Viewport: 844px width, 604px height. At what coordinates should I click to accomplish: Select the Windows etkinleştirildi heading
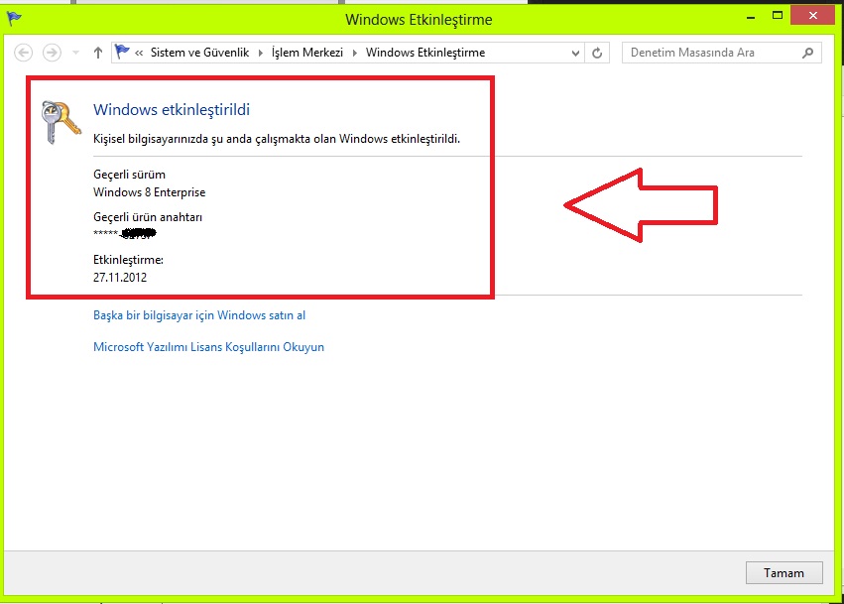tap(172, 110)
